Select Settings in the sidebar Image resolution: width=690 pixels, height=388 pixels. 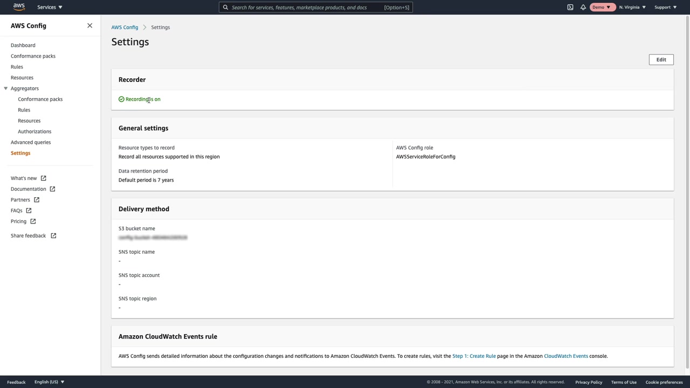(20, 153)
